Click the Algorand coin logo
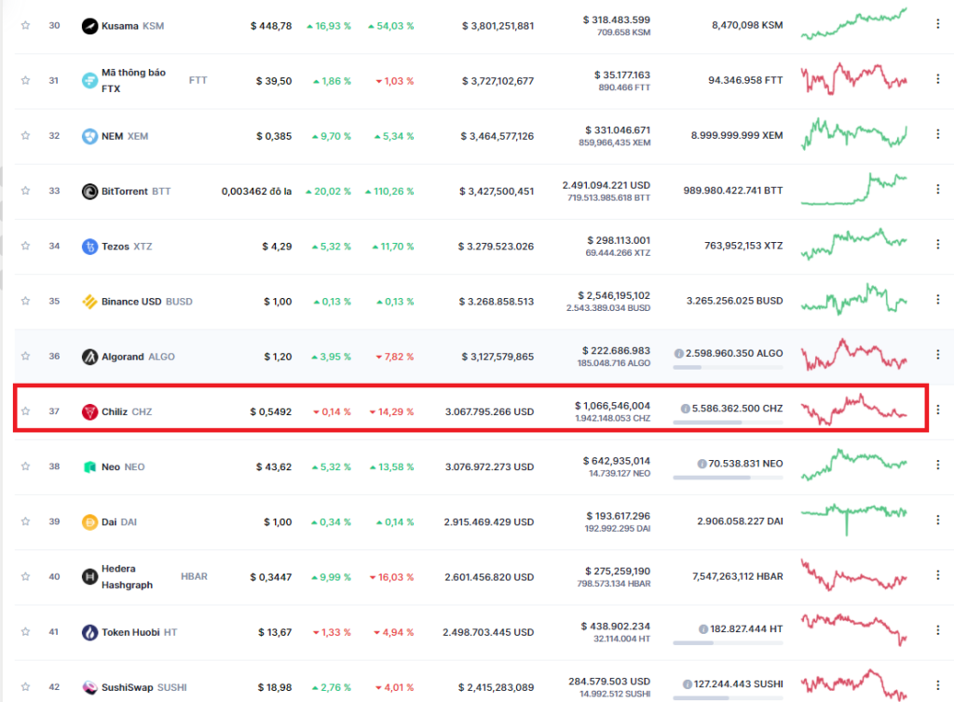954x702 pixels. (89, 357)
